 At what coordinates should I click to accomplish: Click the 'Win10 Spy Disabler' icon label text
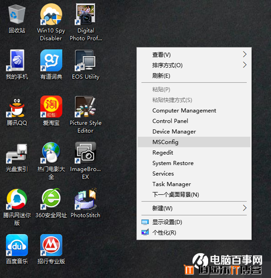click(x=51, y=34)
